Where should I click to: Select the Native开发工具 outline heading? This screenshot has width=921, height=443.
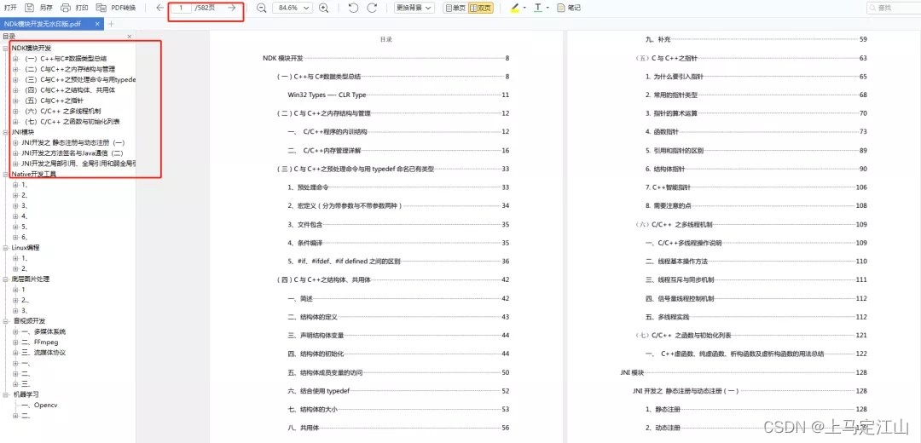pyautogui.click(x=34, y=175)
